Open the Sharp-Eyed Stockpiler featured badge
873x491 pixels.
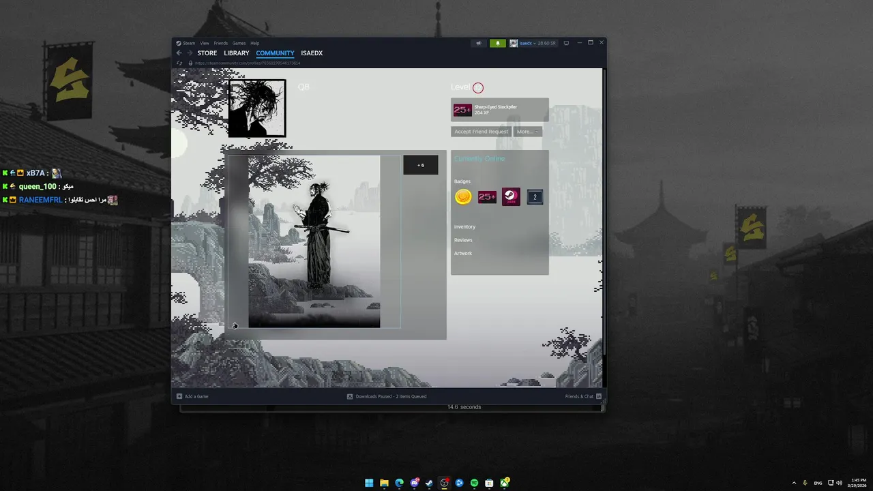[x=499, y=110]
